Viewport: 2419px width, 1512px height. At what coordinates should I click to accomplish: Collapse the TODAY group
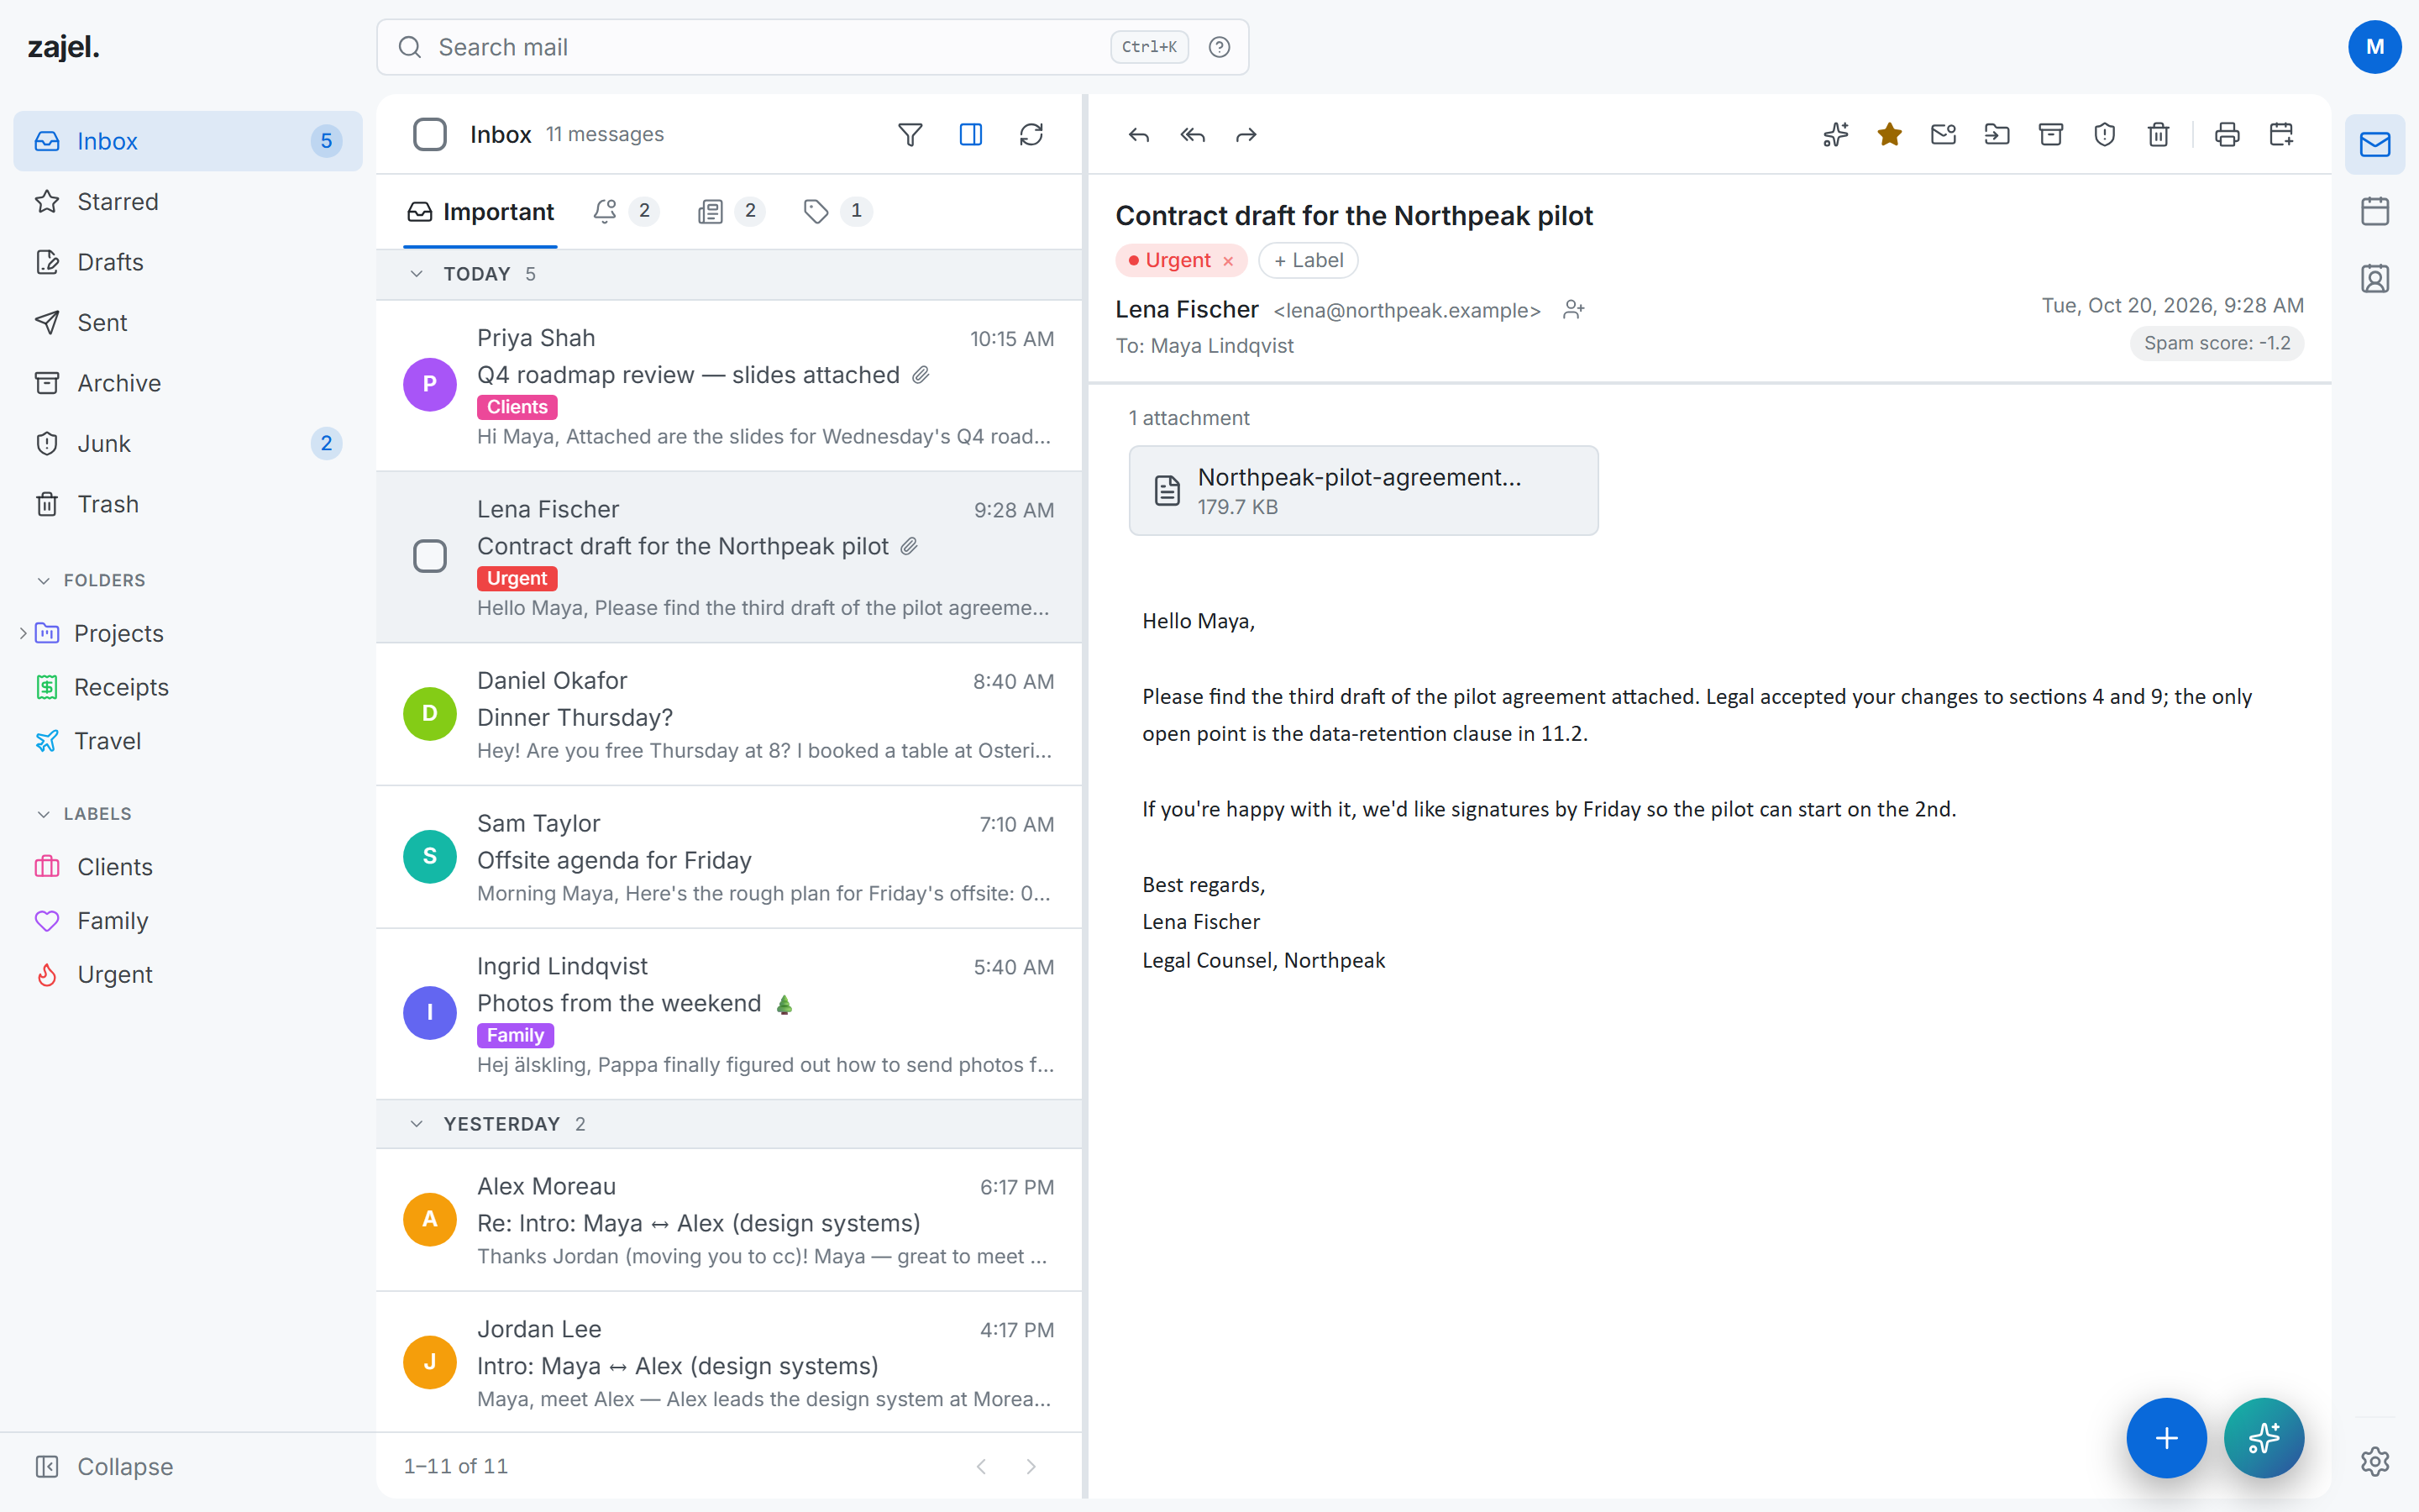click(417, 274)
